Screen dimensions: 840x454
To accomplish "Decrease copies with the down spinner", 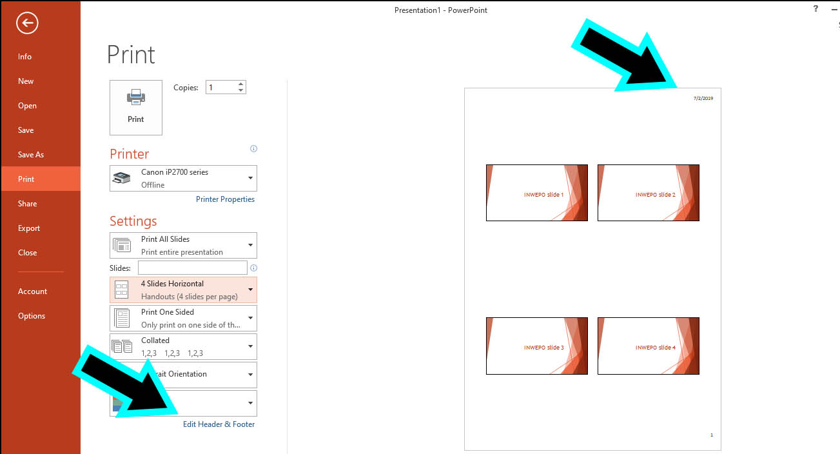I will point(240,90).
